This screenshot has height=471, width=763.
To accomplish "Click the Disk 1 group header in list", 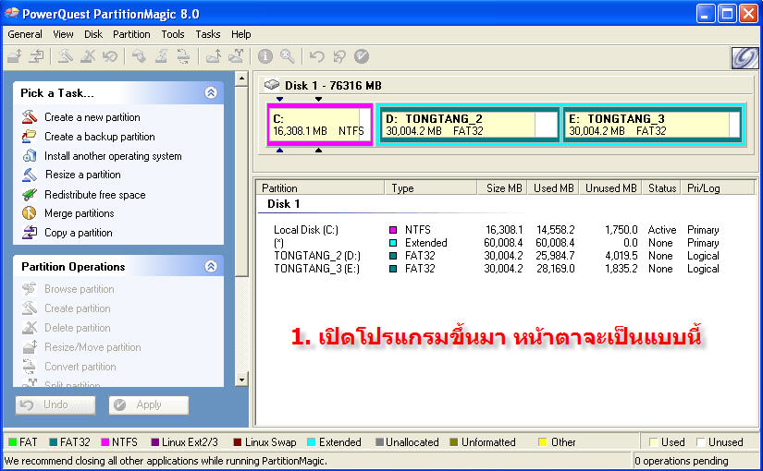I will tap(284, 204).
